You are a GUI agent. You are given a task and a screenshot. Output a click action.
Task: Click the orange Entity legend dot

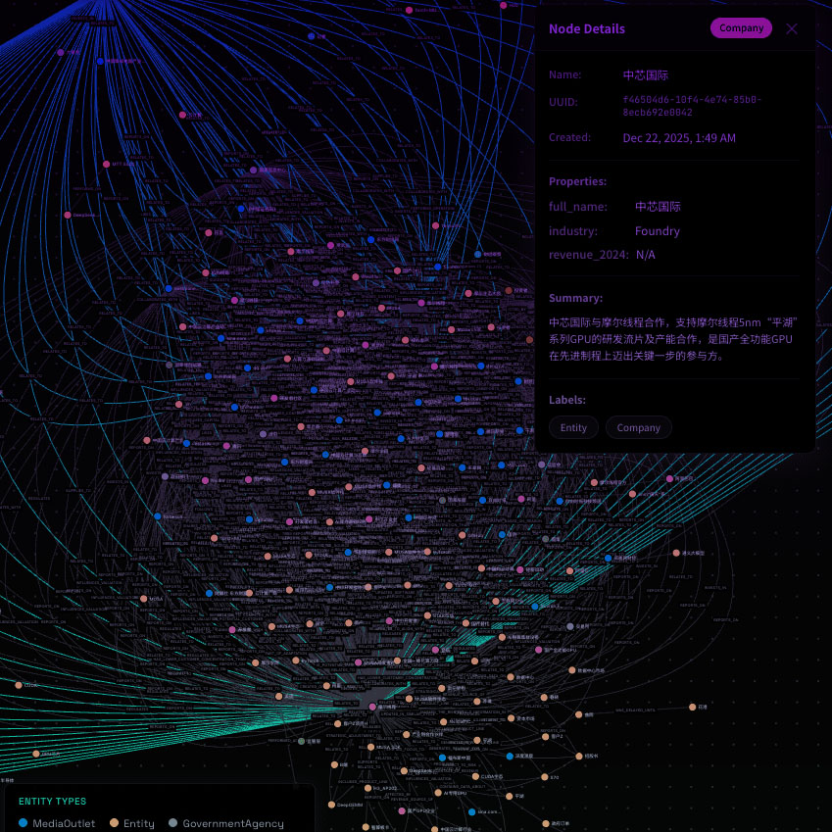pos(114,823)
